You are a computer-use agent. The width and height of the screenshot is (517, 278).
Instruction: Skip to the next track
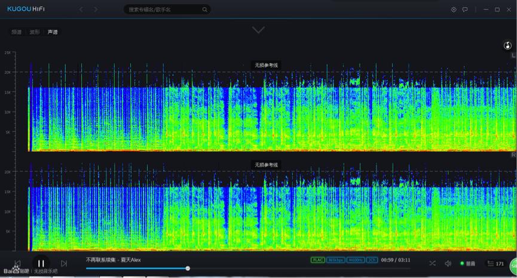(64, 264)
